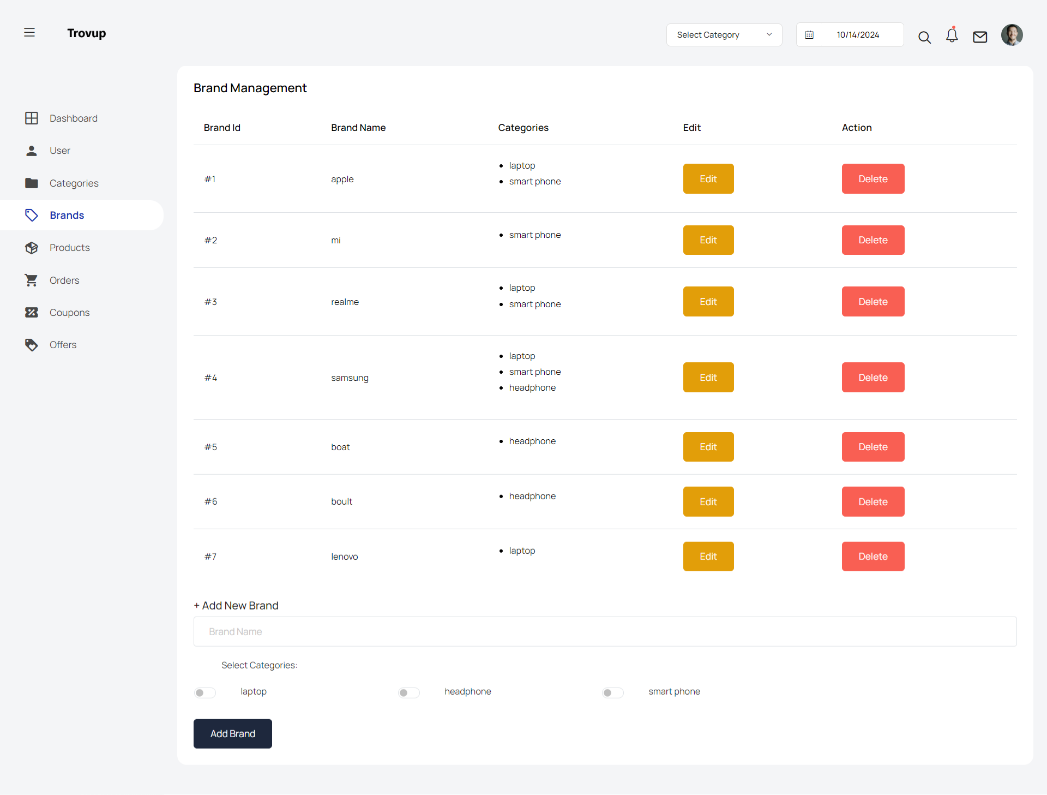Click the calendar icon in date field

coord(809,35)
